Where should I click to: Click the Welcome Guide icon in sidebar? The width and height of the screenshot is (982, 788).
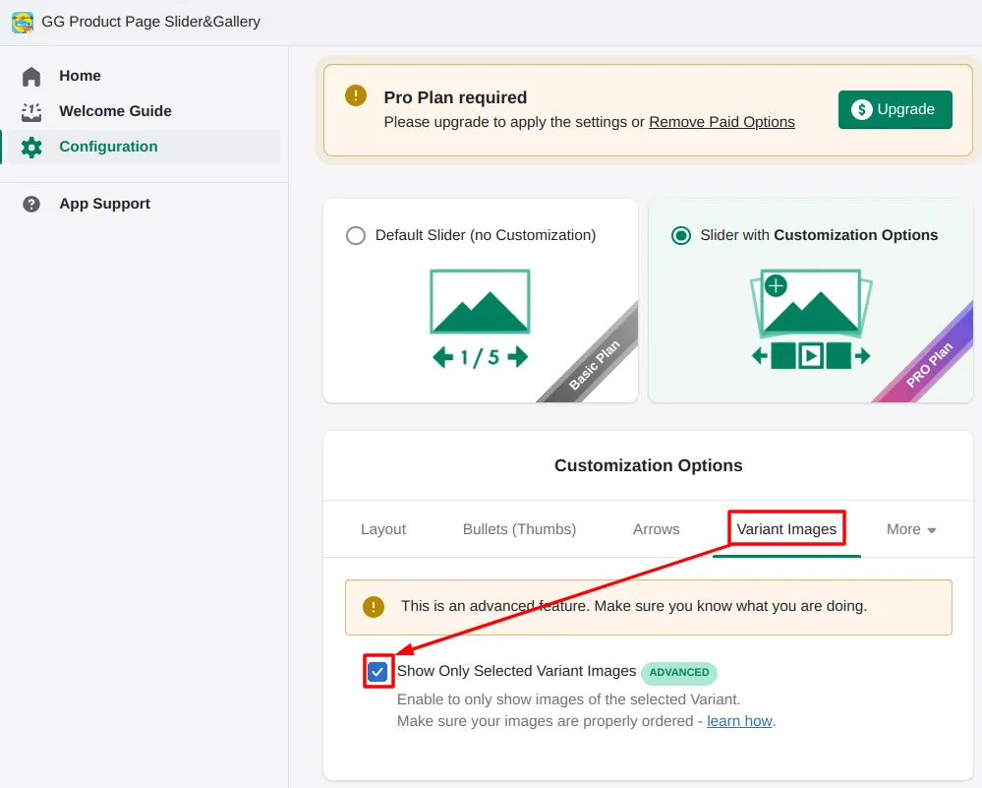pyautogui.click(x=31, y=111)
